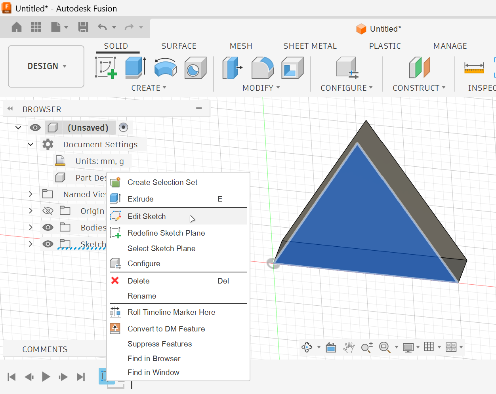Screen dimensions: 496x394
Task: Switch to the SHEET METAL tab
Action: pyautogui.click(x=310, y=46)
